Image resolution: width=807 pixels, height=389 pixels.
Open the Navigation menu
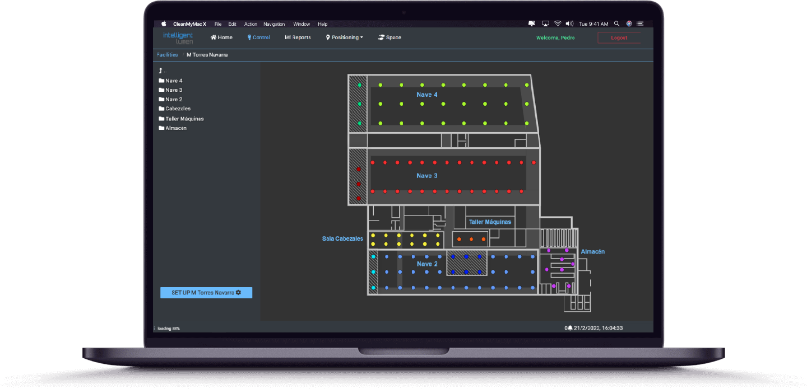274,24
